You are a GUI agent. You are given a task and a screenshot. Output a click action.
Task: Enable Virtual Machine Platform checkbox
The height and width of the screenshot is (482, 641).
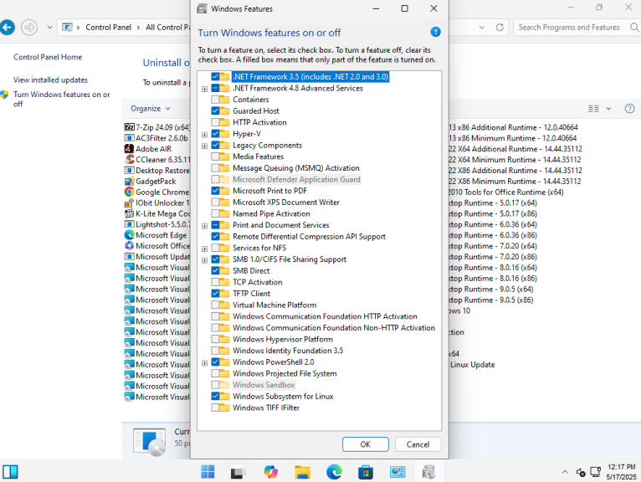pyautogui.click(x=215, y=305)
